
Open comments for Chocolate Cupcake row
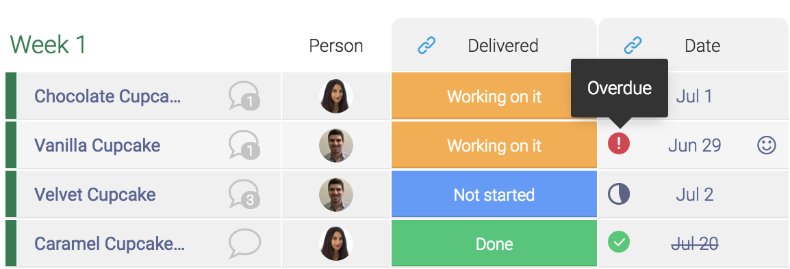244,96
